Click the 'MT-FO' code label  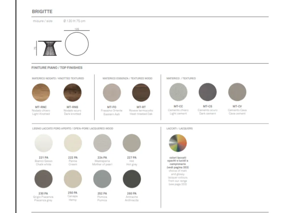(x=112, y=107)
